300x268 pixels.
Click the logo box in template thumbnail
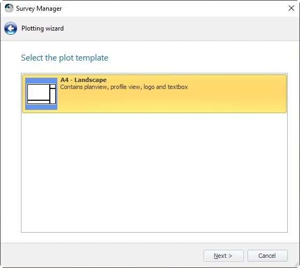click(53, 86)
